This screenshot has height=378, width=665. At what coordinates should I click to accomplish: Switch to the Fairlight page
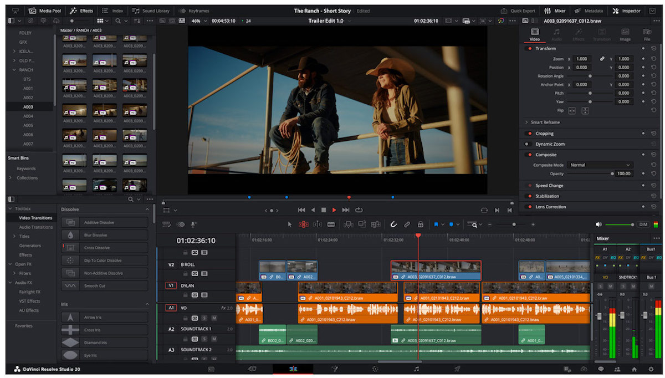(417, 368)
